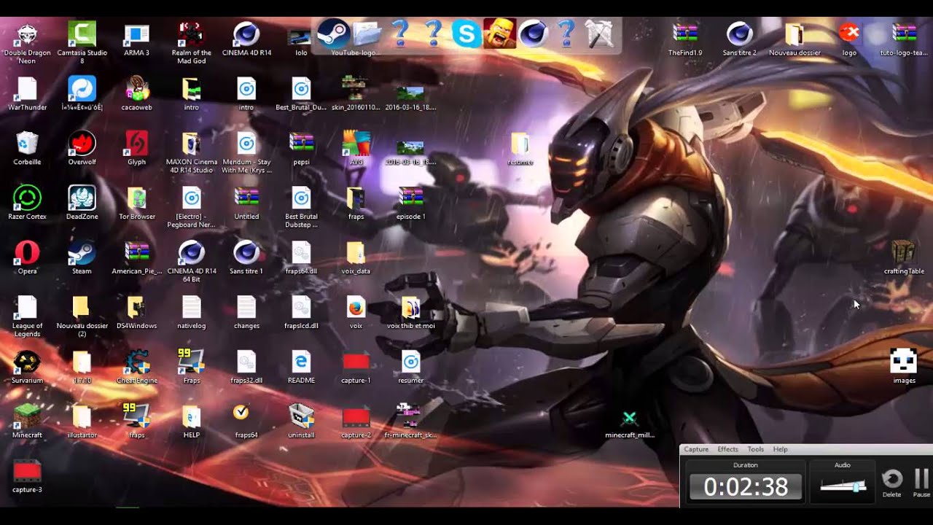Open the Sans titre 2 Cinema file
The height and width of the screenshot is (525, 933).
[739, 34]
